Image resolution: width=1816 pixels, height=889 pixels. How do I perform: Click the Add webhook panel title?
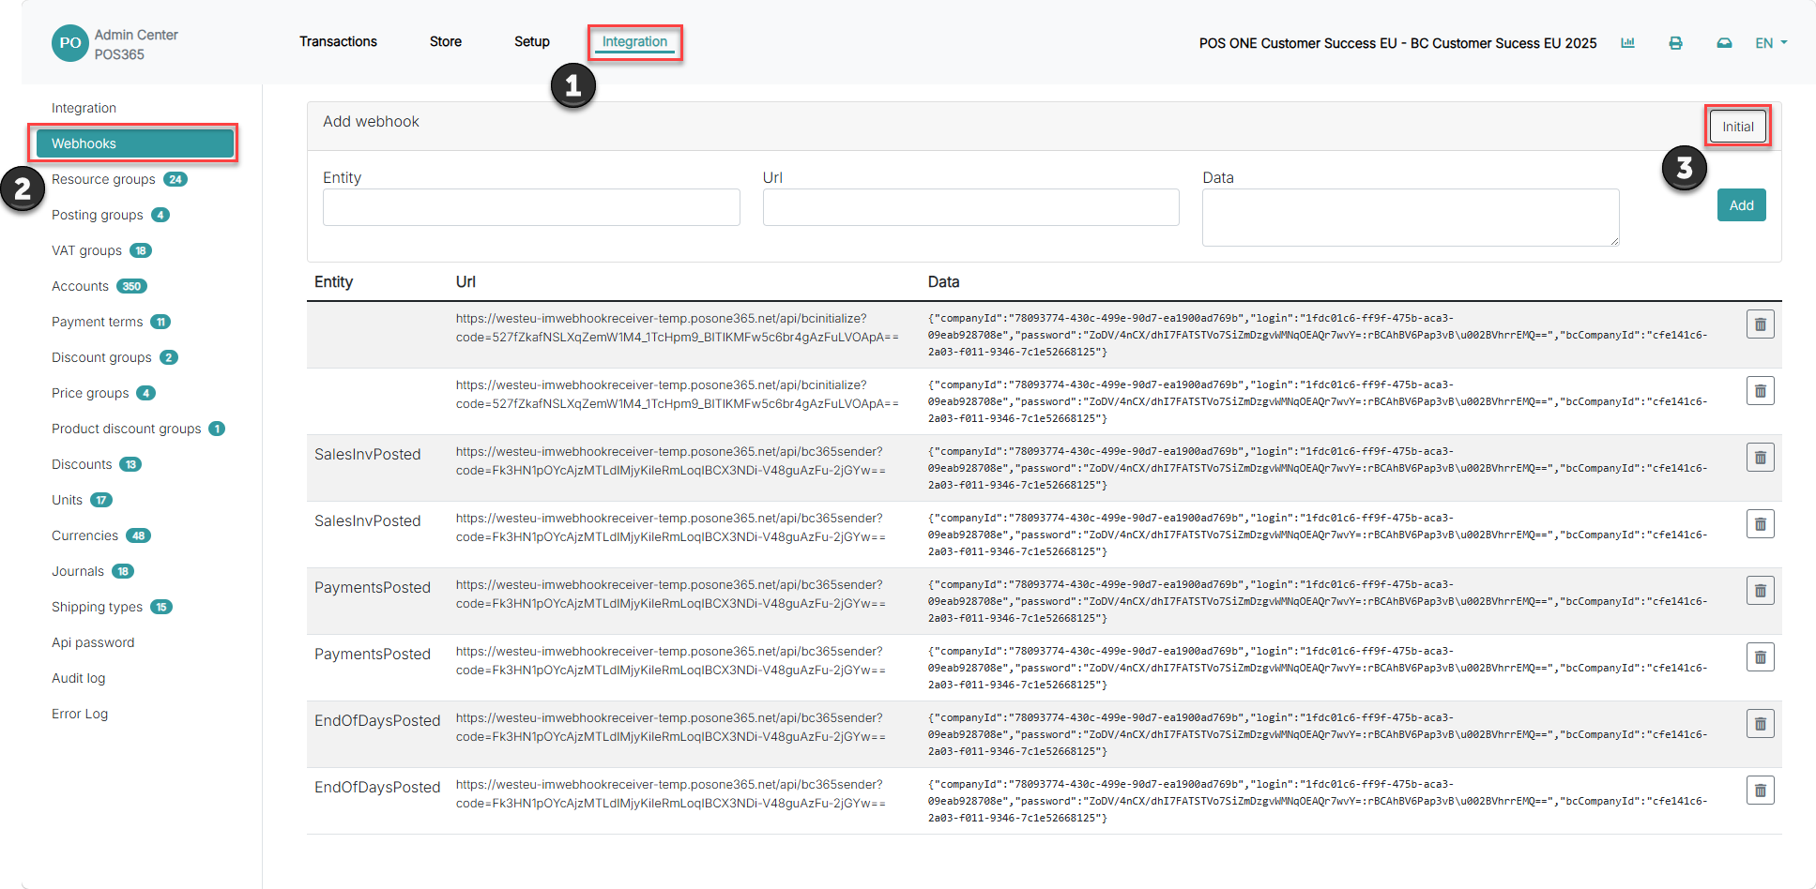tap(371, 121)
